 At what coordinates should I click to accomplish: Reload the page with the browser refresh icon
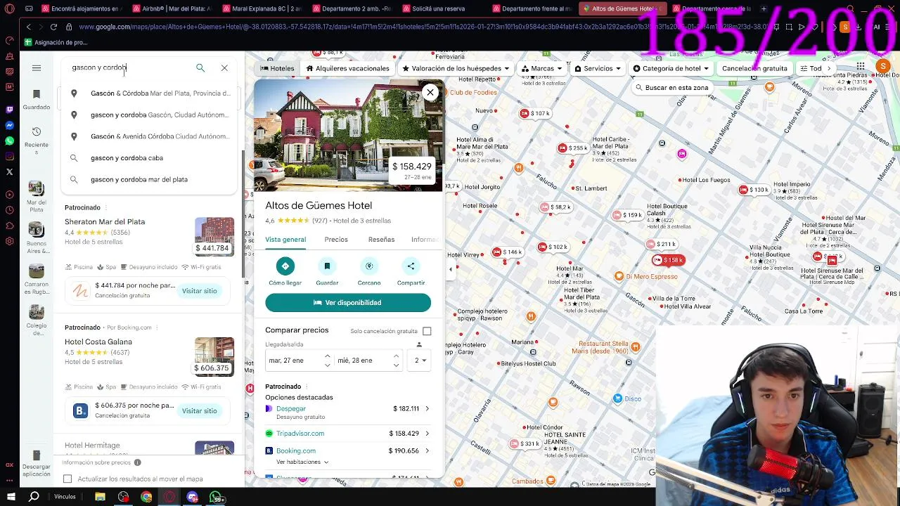click(x=53, y=27)
